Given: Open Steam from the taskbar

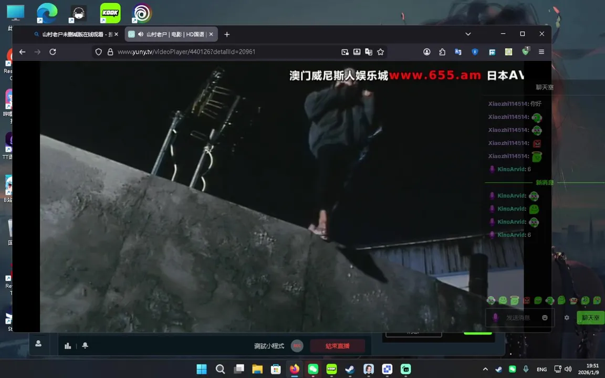Looking at the screenshot, I should tap(350, 369).
